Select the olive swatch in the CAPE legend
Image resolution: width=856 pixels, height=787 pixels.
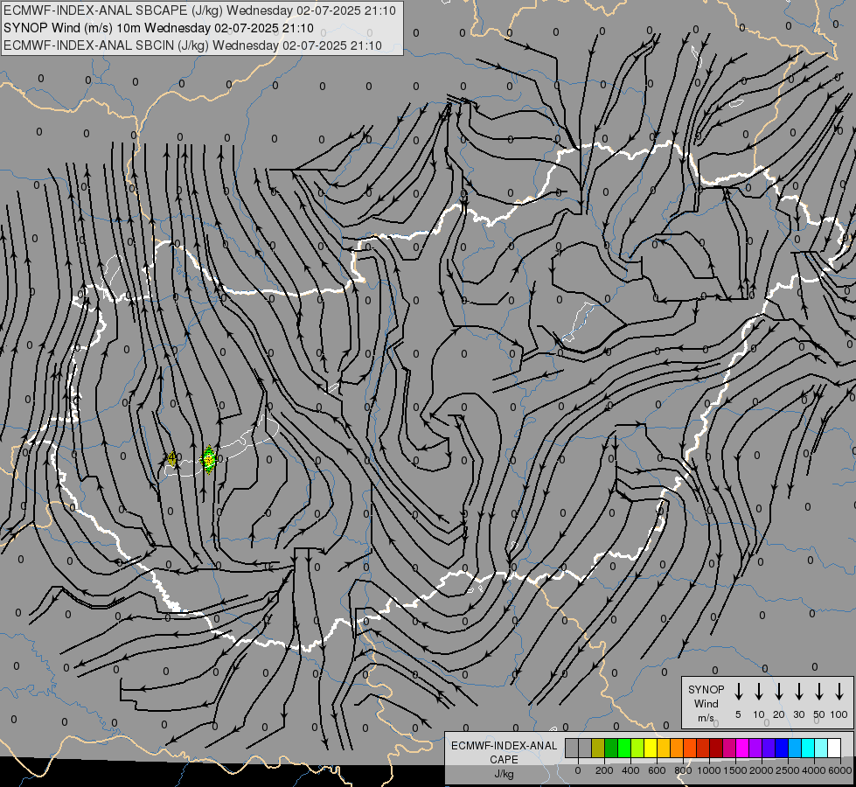[x=598, y=748]
